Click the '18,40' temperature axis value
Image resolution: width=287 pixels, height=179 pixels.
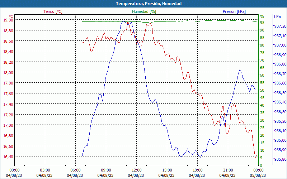[8, 52]
